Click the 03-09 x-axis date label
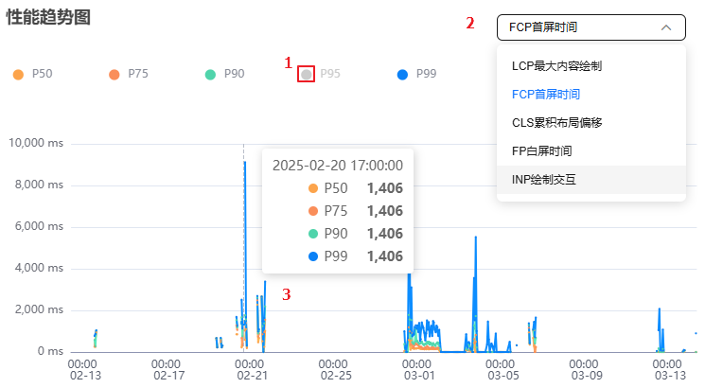 (x=587, y=376)
